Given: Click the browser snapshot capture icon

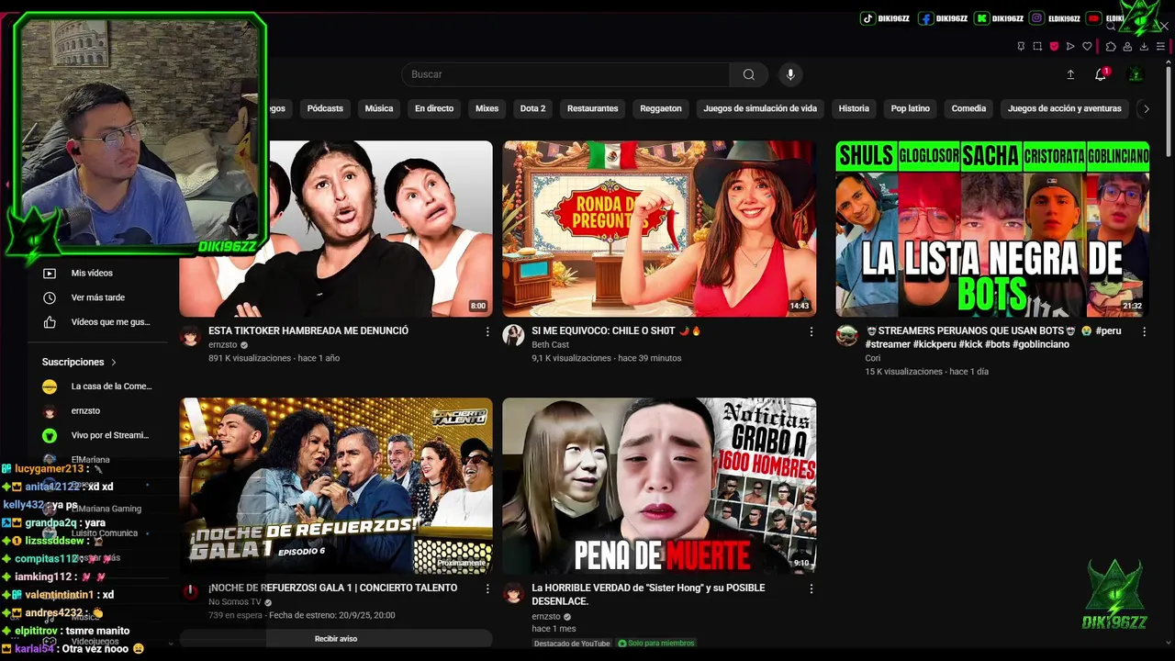Looking at the screenshot, I should pyautogui.click(x=1037, y=46).
